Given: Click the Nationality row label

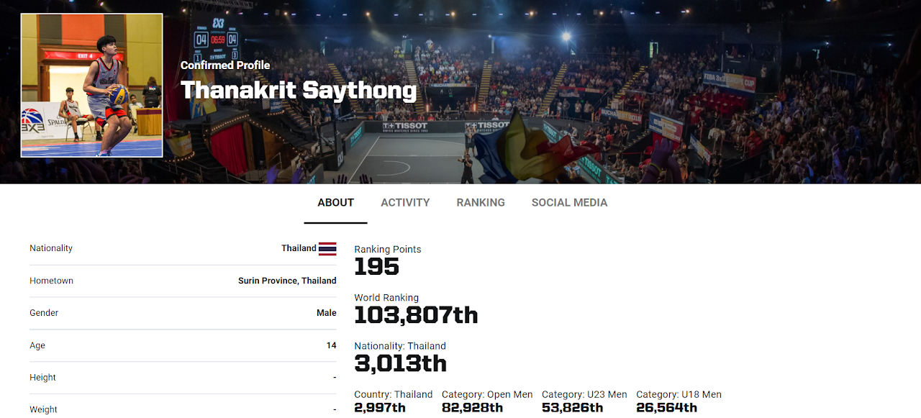Looking at the screenshot, I should [51, 248].
